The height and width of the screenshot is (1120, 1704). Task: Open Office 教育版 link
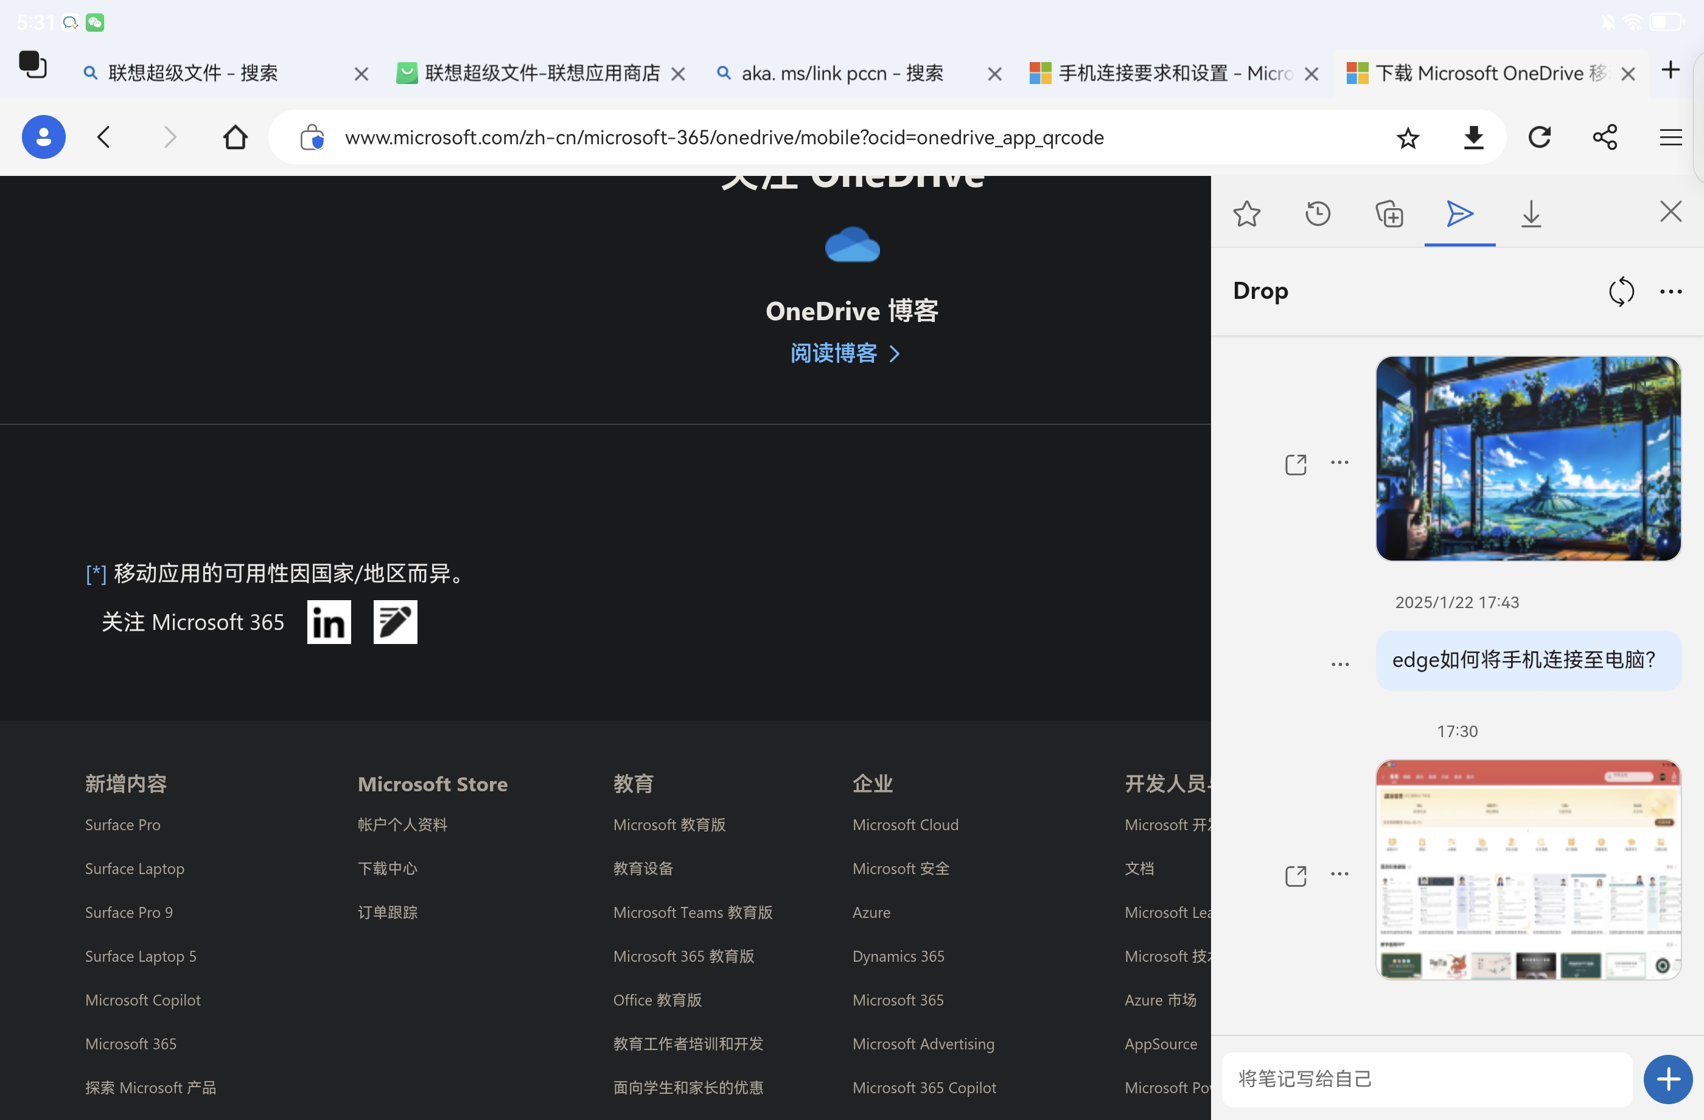click(x=657, y=999)
